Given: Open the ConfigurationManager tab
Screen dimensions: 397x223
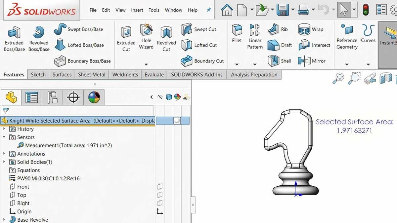Looking at the screenshot, I should click(x=52, y=97).
